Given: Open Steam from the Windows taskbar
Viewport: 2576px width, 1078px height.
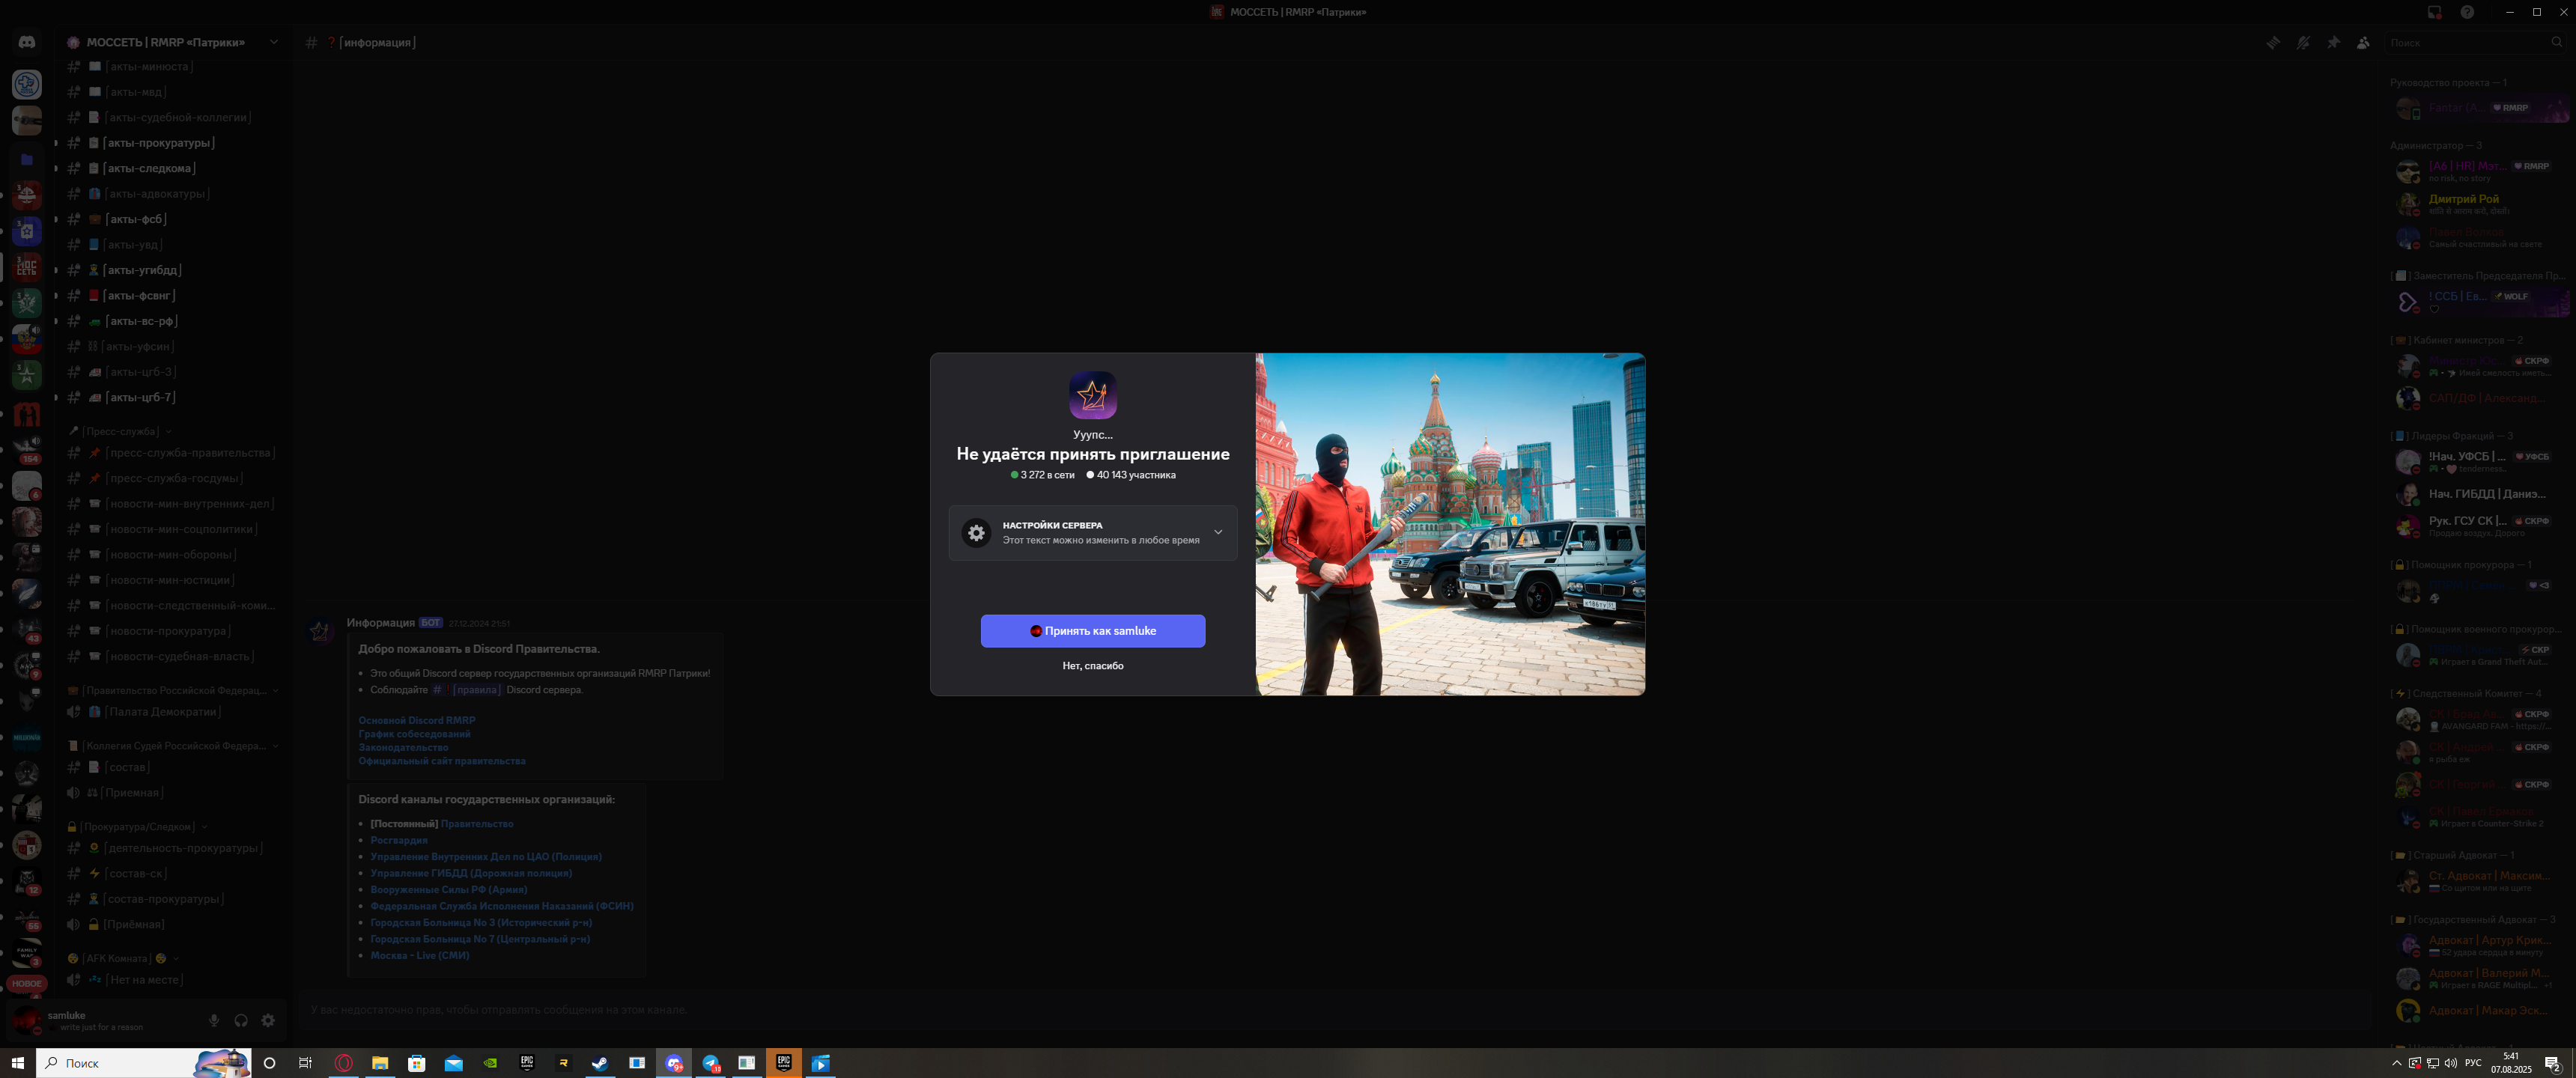Looking at the screenshot, I should (600, 1063).
